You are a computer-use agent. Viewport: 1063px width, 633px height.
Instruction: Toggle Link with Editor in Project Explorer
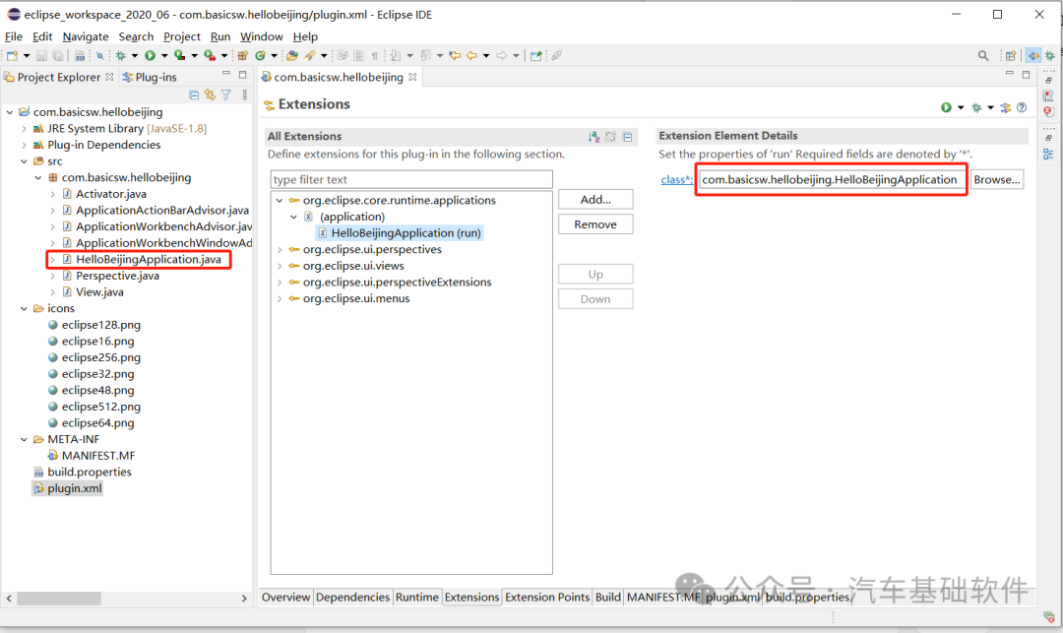coord(210,94)
